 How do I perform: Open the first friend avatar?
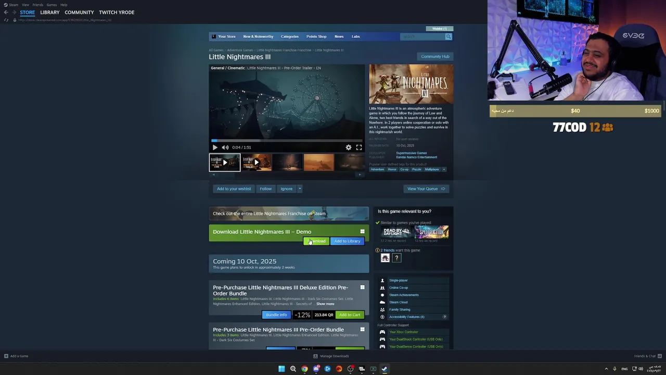(x=385, y=258)
